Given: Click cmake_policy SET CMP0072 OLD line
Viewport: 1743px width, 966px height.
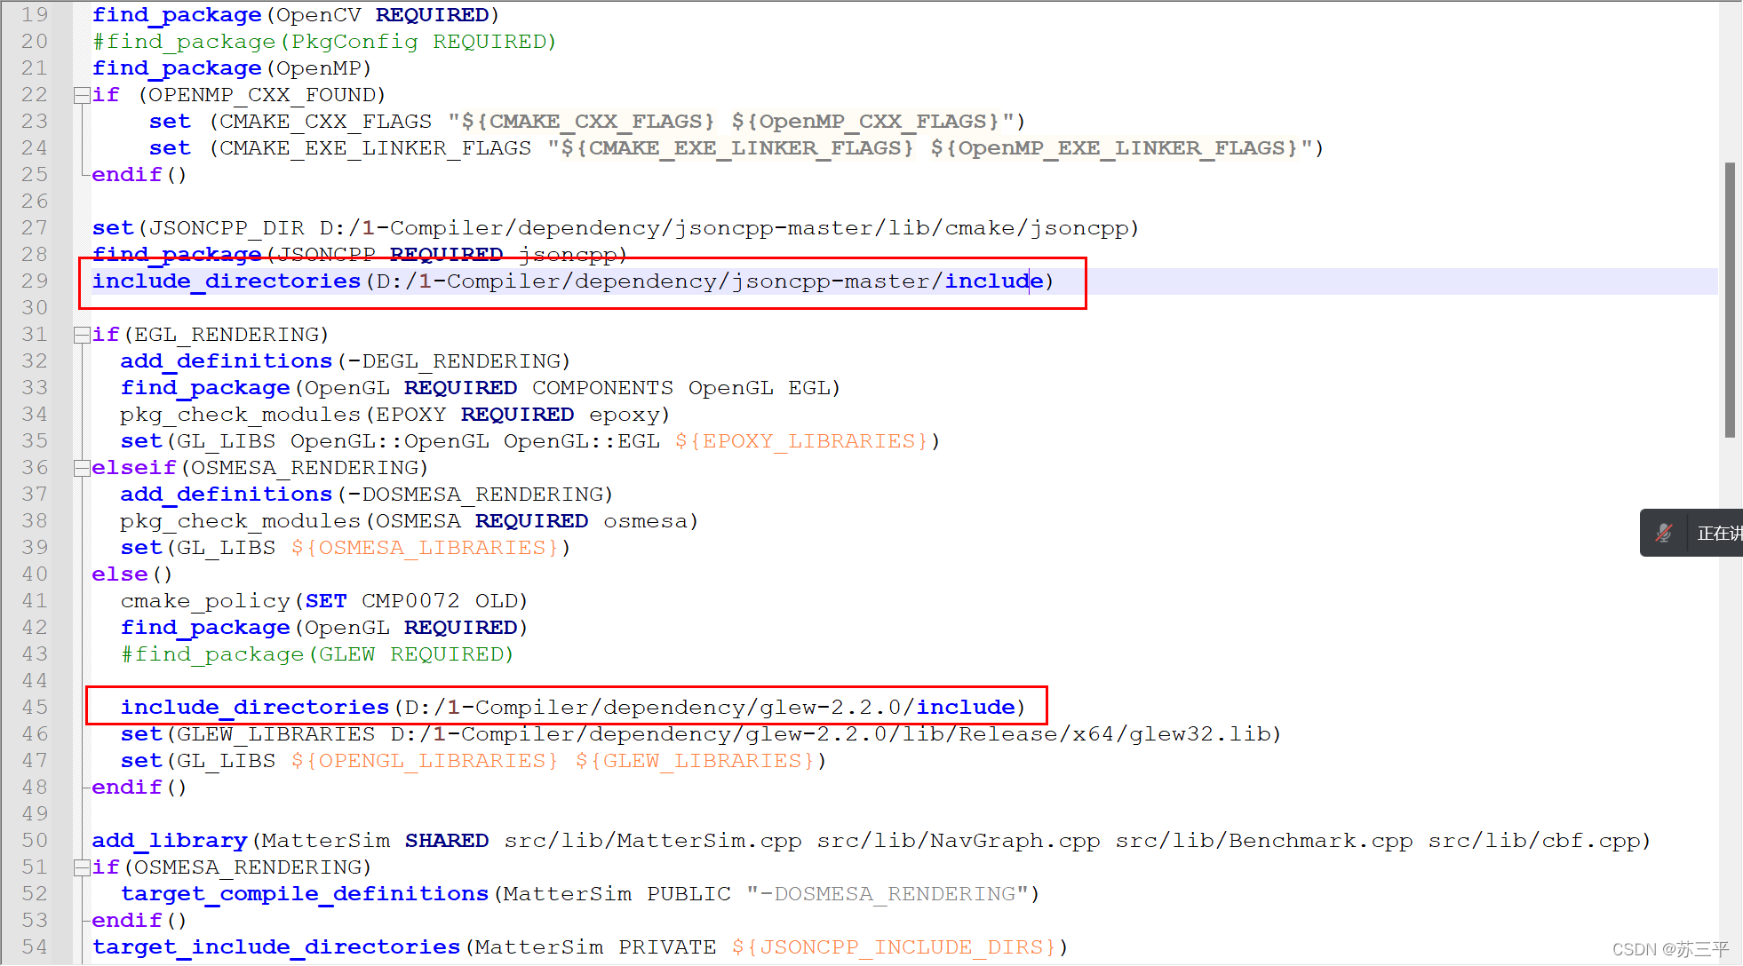Looking at the screenshot, I should tap(324, 601).
